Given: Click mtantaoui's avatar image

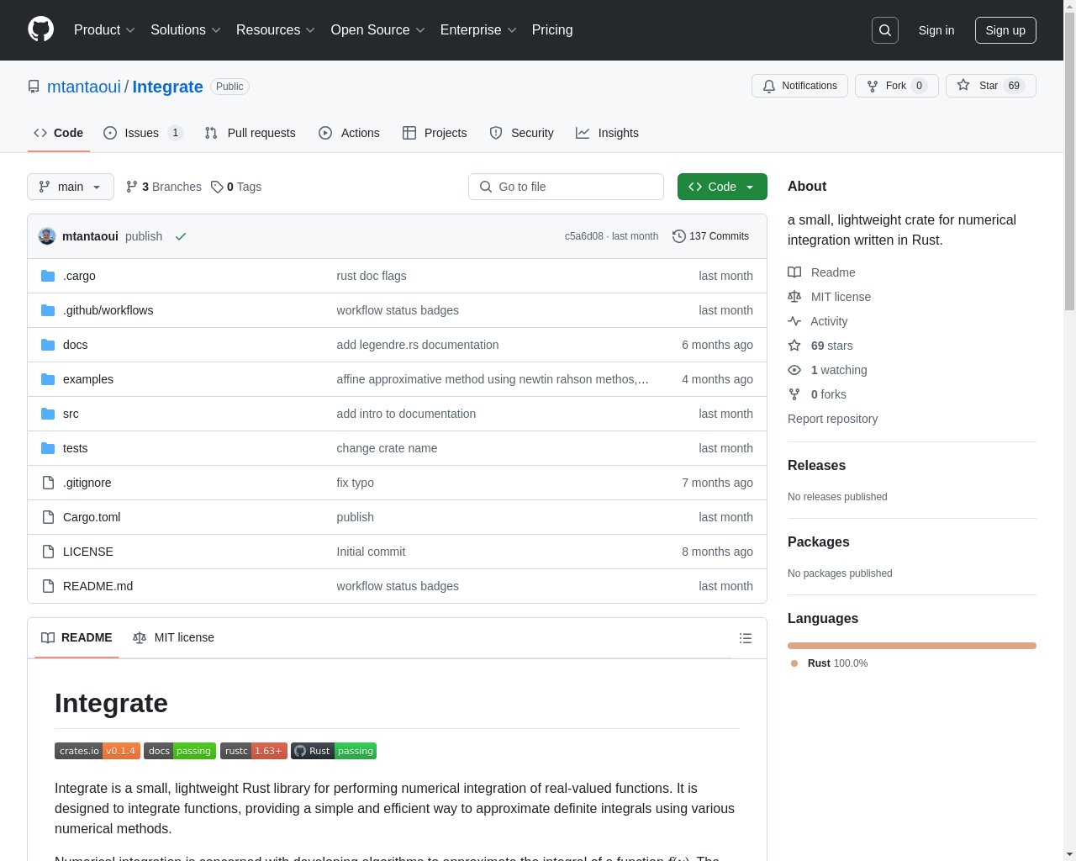Looking at the screenshot, I should 47,236.
